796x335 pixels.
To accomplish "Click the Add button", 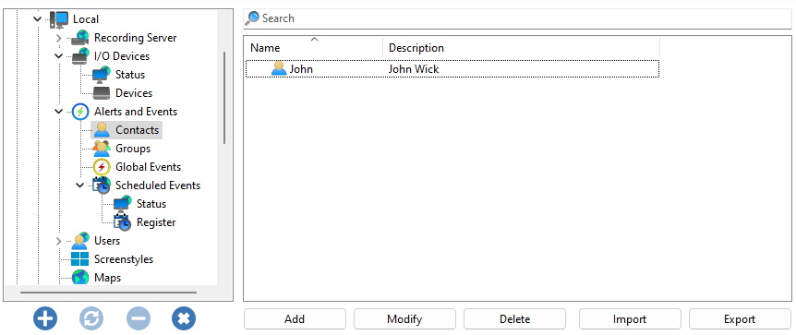I will pyautogui.click(x=295, y=319).
